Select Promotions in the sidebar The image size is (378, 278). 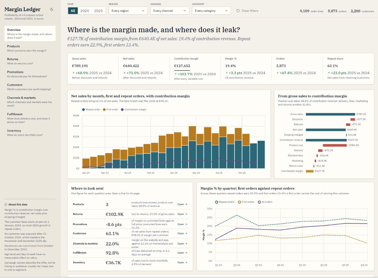point(30,74)
